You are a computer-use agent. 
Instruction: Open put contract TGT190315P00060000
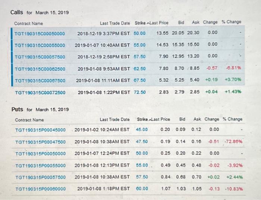click(x=41, y=189)
